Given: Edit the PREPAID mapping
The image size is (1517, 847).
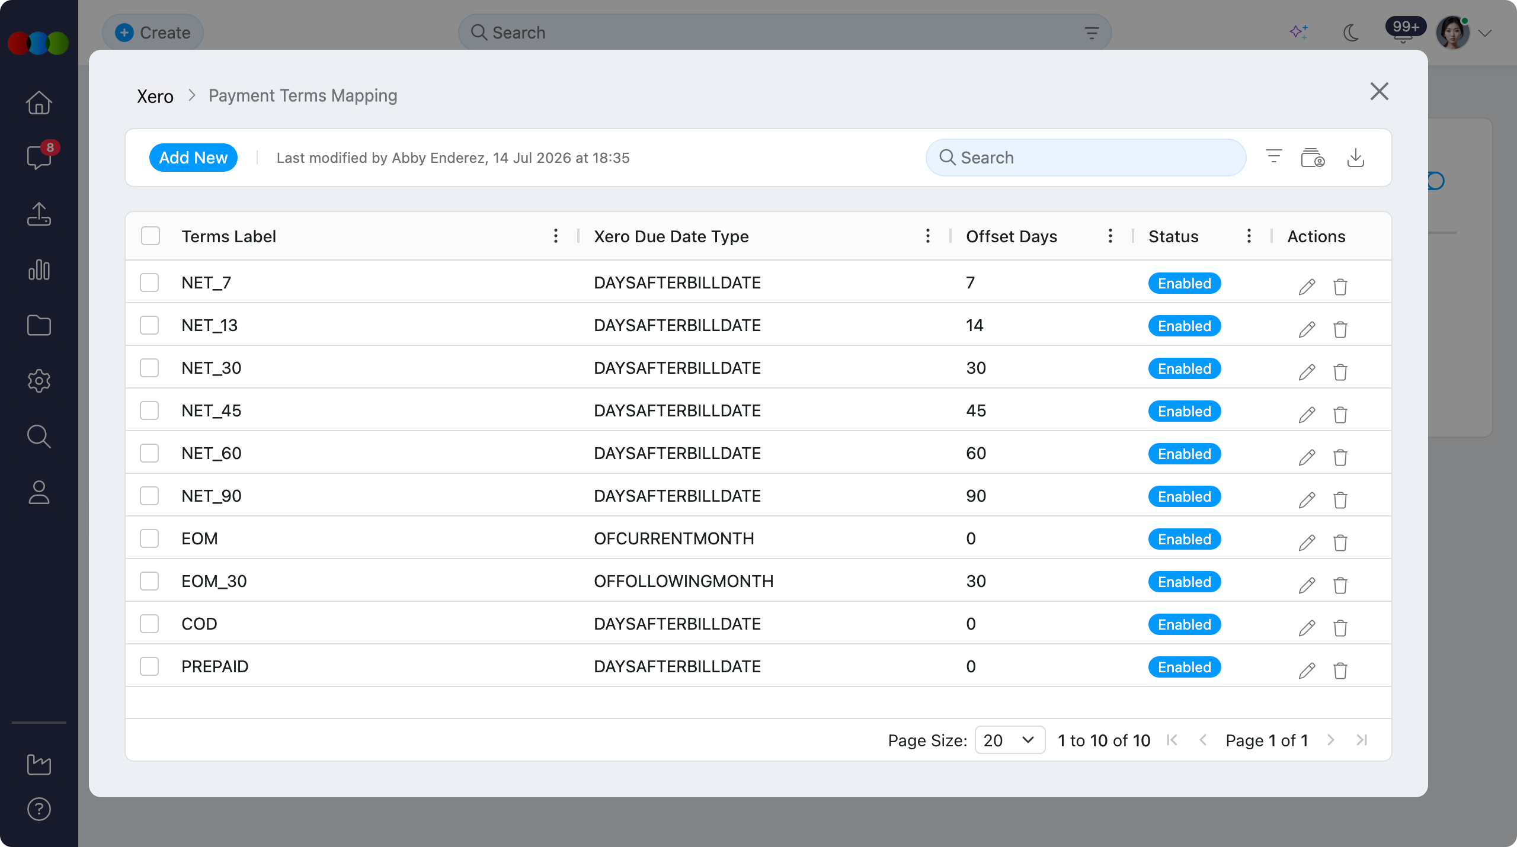Looking at the screenshot, I should click(1307, 670).
